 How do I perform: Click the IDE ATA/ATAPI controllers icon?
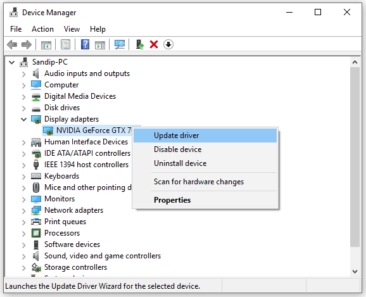(x=36, y=153)
